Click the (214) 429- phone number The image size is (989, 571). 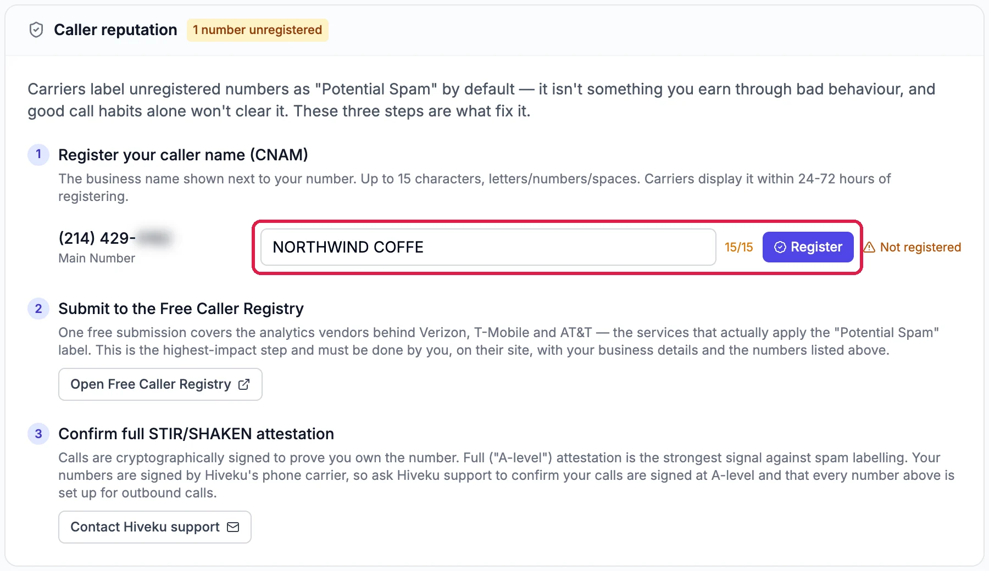(115, 238)
